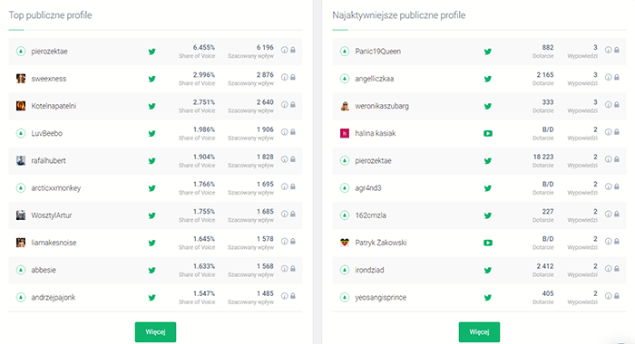
Task: Open the sweexness profile link
Action: click(x=49, y=79)
